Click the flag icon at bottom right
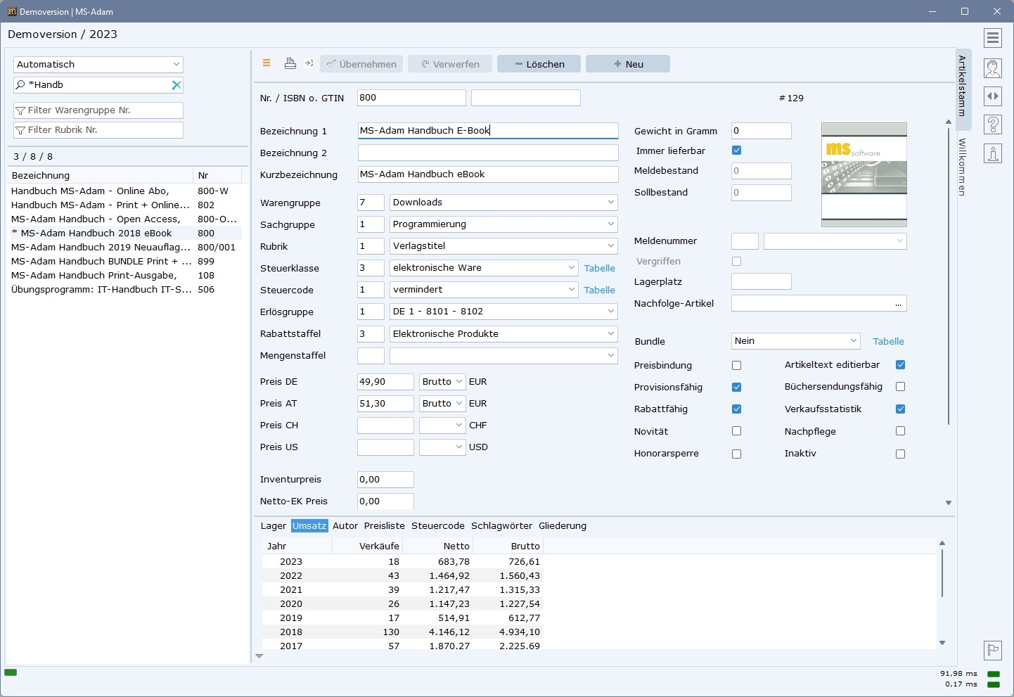The height and width of the screenshot is (697, 1014). pyautogui.click(x=993, y=650)
